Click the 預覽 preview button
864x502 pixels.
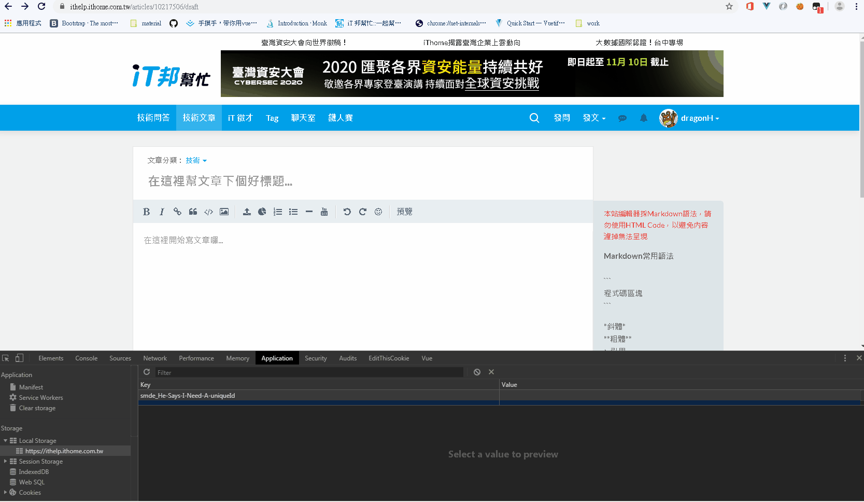(x=405, y=212)
